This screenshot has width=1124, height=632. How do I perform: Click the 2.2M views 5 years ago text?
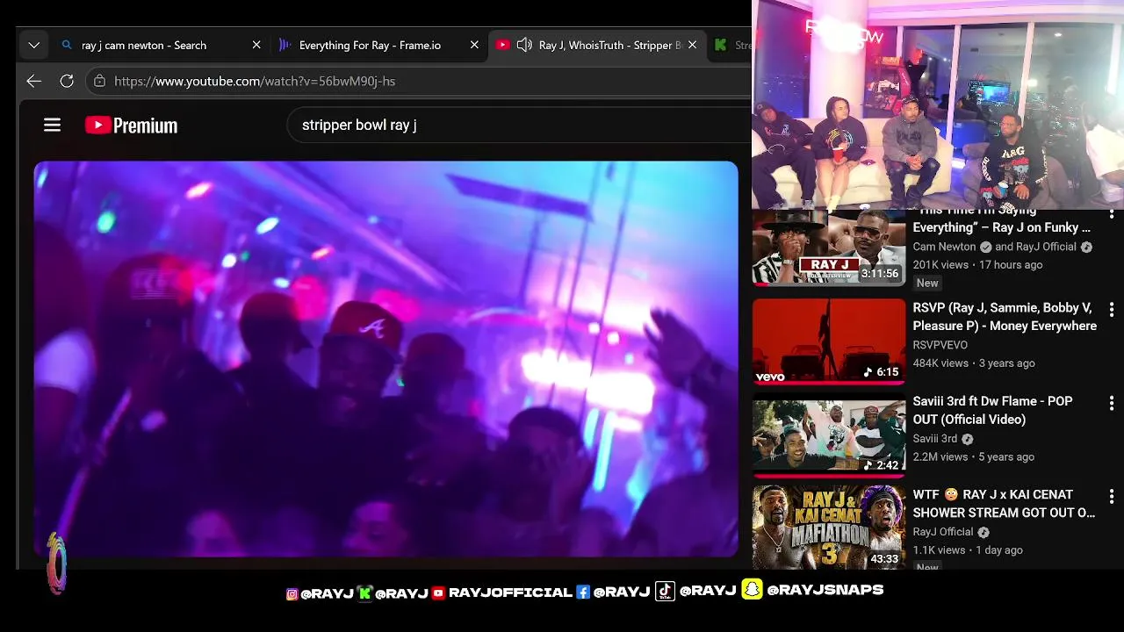973,456
